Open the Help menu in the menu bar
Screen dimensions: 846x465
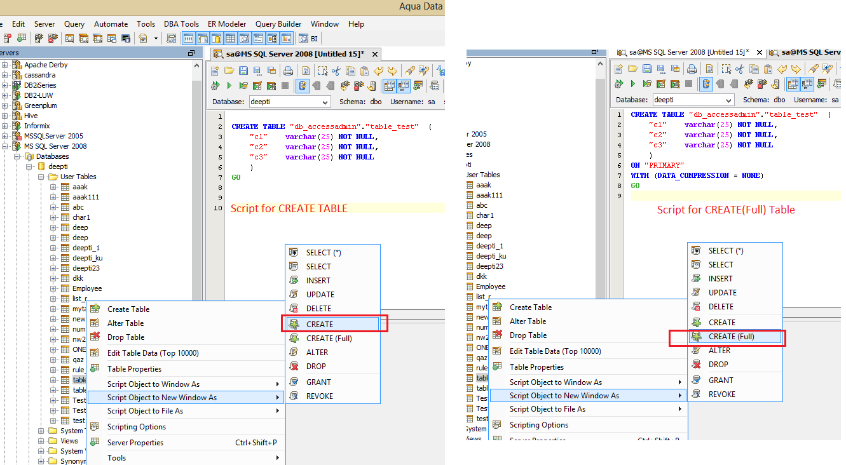point(356,24)
